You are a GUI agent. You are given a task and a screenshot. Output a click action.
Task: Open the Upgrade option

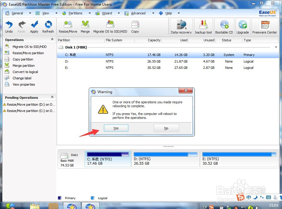243,26
